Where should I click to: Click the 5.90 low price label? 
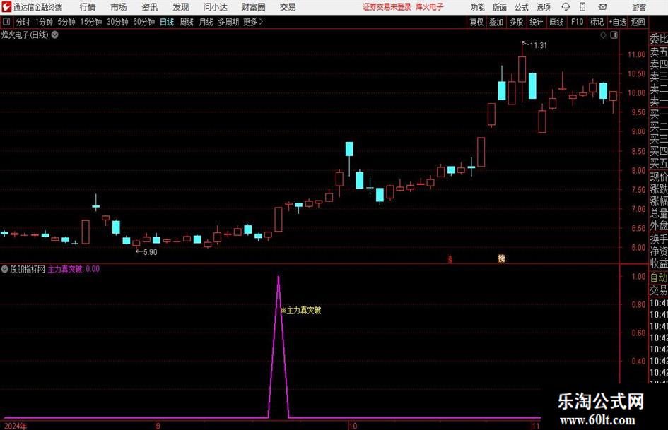pos(150,252)
